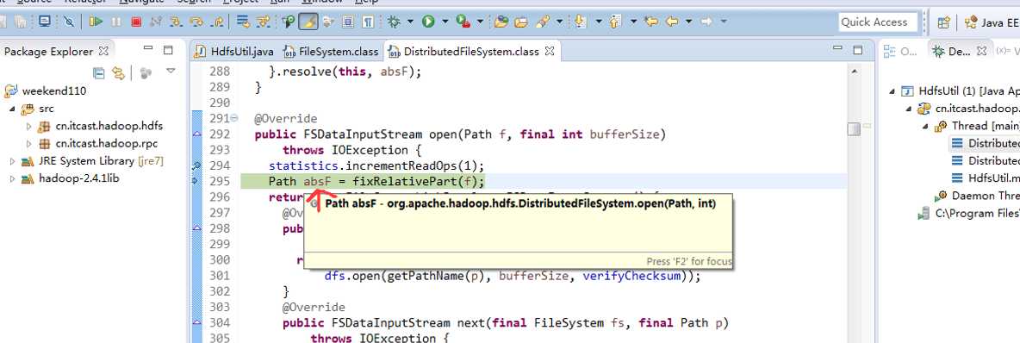
Task: Click the Drop to Frame icon
Action: 243,22
